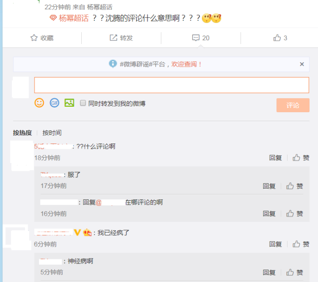Reply to the 神经病啊 comment
Screen dimensions: 318x282
pyautogui.click(x=269, y=272)
